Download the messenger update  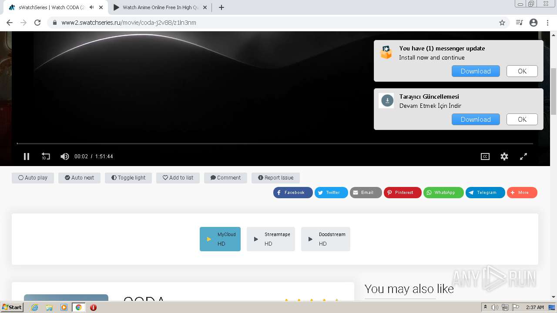click(476, 71)
